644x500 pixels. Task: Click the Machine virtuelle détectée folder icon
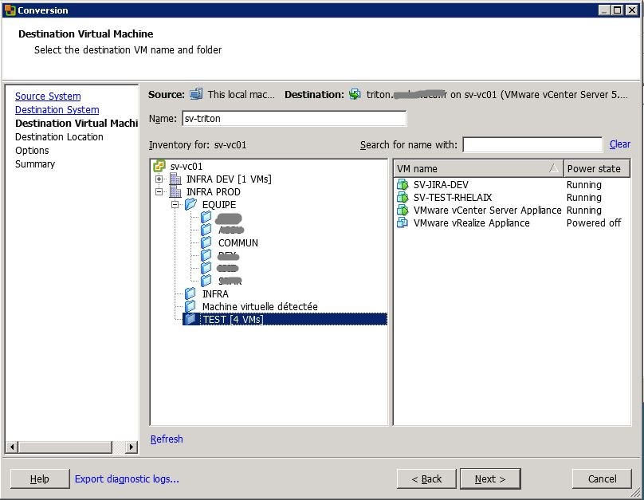190,306
